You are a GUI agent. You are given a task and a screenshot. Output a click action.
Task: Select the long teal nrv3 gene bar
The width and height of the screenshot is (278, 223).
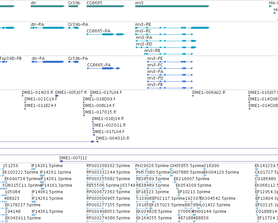click(172, 6)
